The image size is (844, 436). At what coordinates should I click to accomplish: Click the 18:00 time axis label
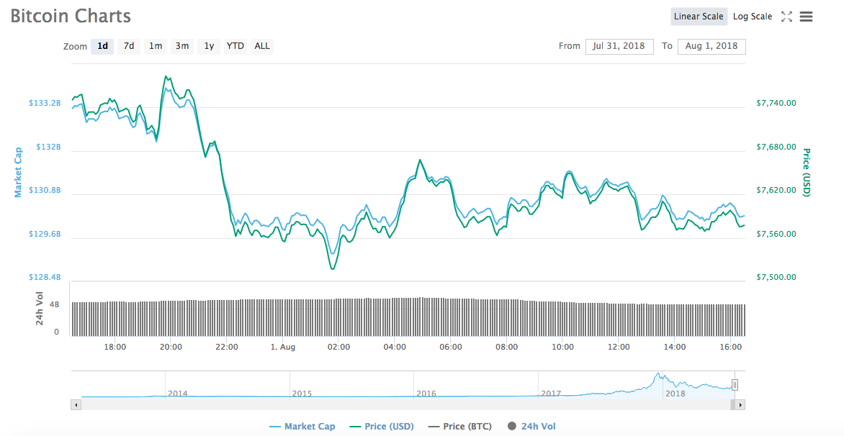(x=115, y=348)
